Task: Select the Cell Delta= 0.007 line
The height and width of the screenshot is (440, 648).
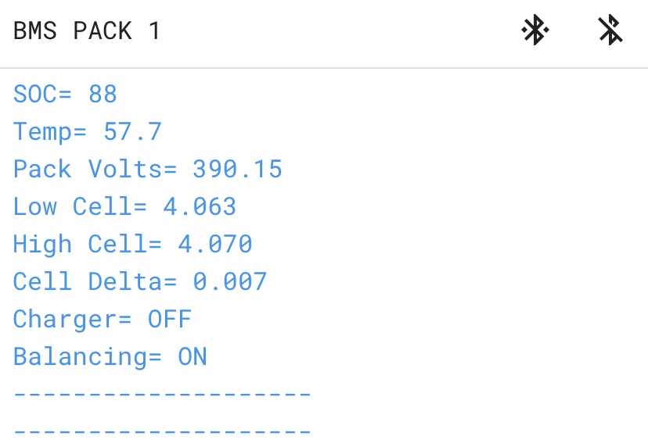Action: click(140, 281)
